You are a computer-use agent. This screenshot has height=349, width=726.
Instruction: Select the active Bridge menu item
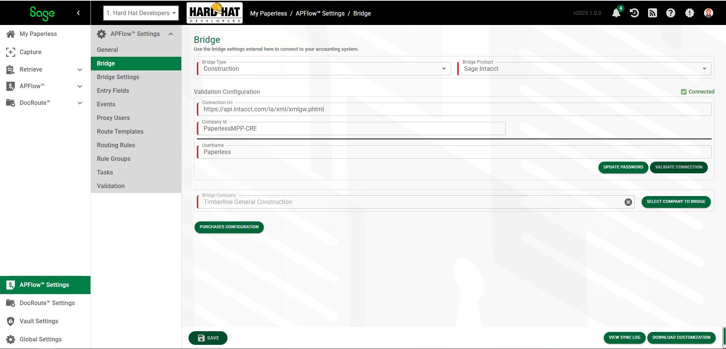(136, 63)
